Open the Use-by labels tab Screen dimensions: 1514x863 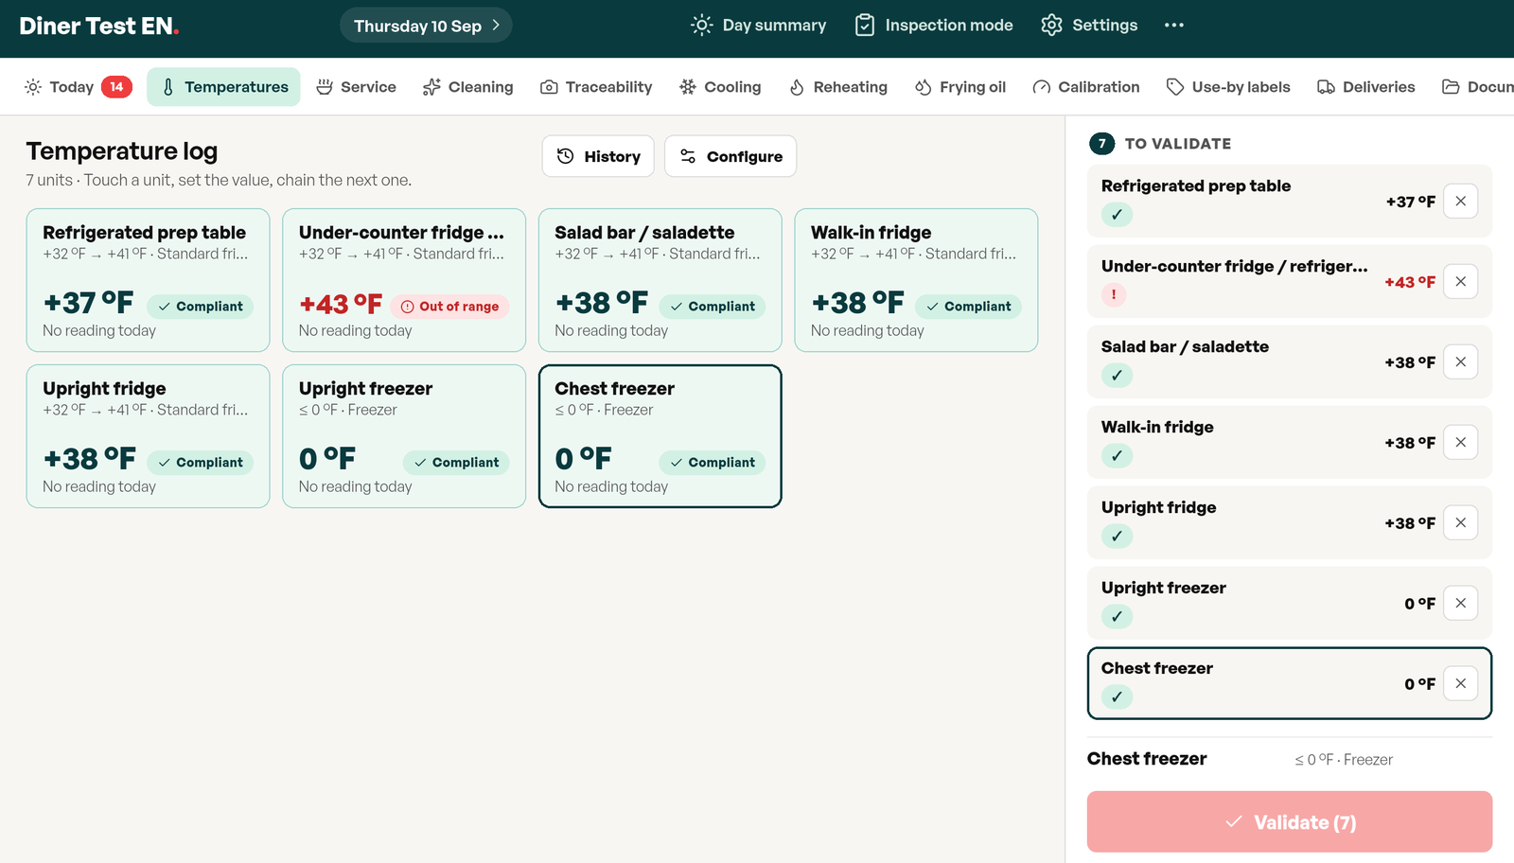(1228, 87)
